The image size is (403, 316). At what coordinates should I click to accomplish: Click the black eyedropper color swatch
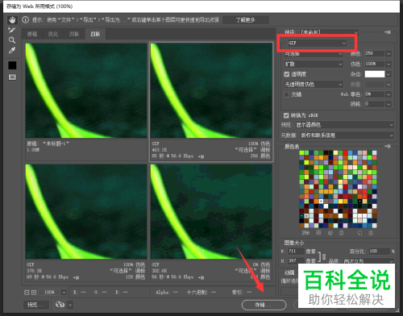12,65
